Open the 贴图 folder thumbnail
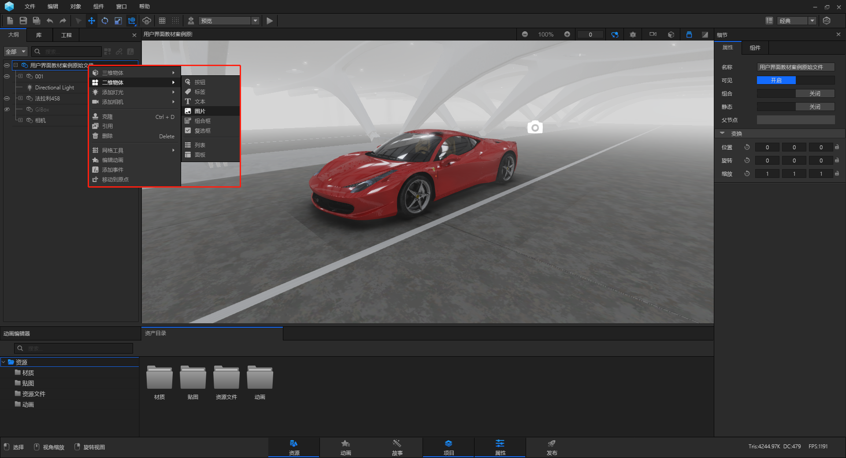The height and width of the screenshot is (458, 846). (193, 377)
